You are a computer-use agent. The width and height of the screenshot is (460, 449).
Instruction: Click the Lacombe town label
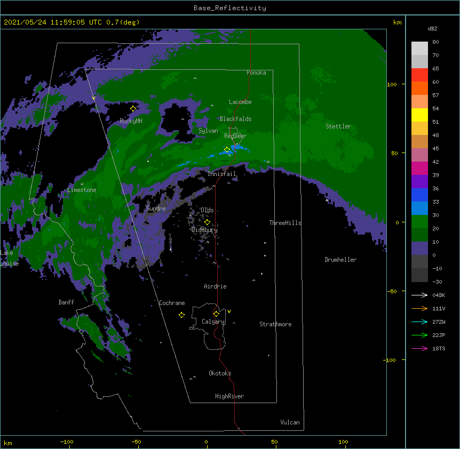pyautogui.click(x=240, y=102)
